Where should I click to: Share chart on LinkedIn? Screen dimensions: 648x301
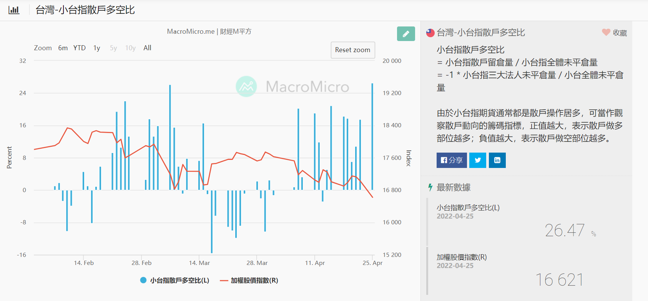pyautogui.click(x=497, y=160)
